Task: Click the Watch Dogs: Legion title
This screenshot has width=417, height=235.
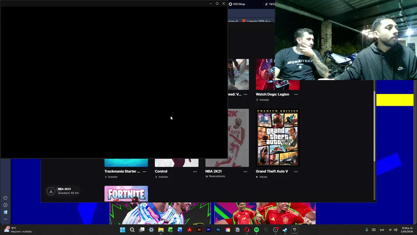Action: 272,94
